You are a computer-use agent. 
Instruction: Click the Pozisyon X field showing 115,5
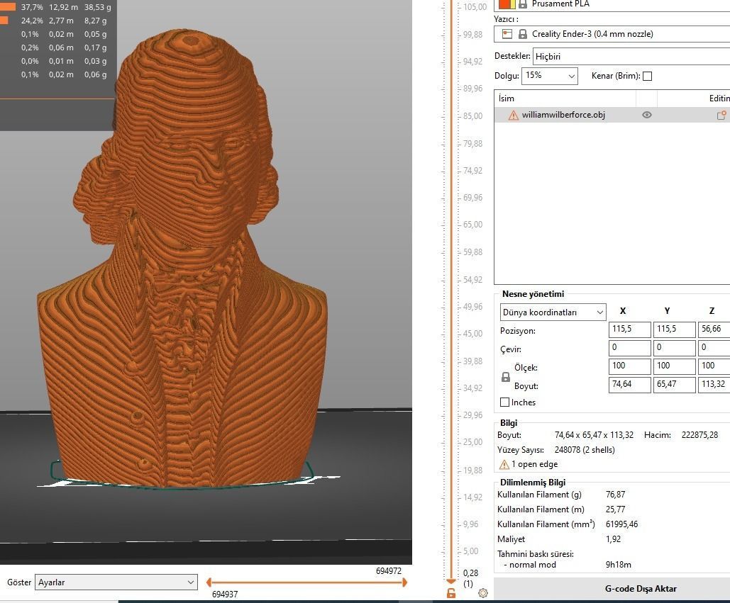[x=629, y=329]
